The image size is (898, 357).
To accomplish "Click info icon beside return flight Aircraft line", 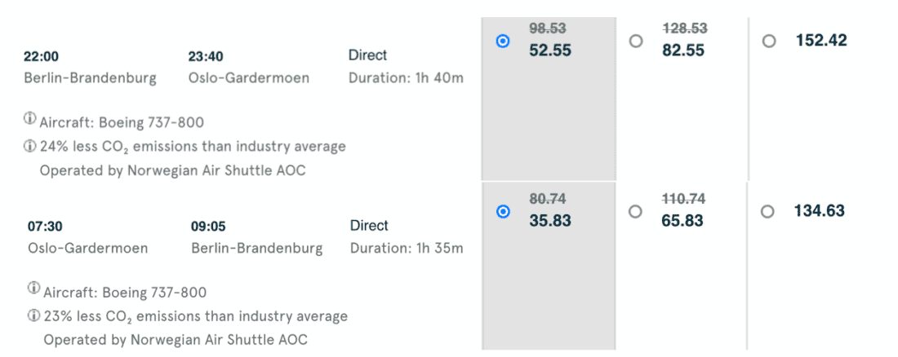I will (x=33, y=289).
